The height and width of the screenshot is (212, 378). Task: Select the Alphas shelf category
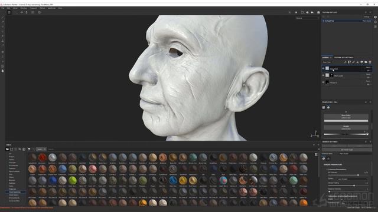(12, 160)
